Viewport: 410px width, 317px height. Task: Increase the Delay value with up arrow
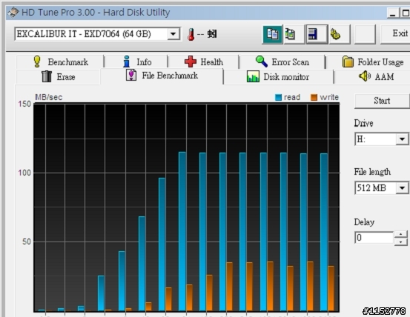[400, 234]
